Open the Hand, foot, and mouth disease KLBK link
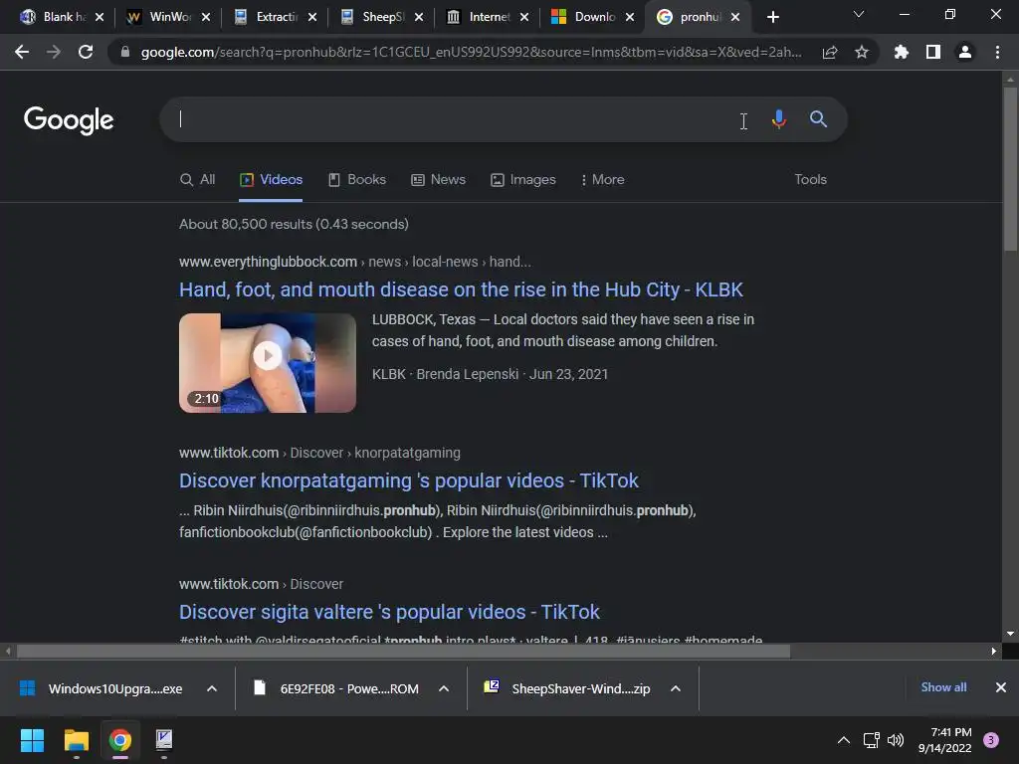This screenshot has width=1019, height=764. (461, 289)
